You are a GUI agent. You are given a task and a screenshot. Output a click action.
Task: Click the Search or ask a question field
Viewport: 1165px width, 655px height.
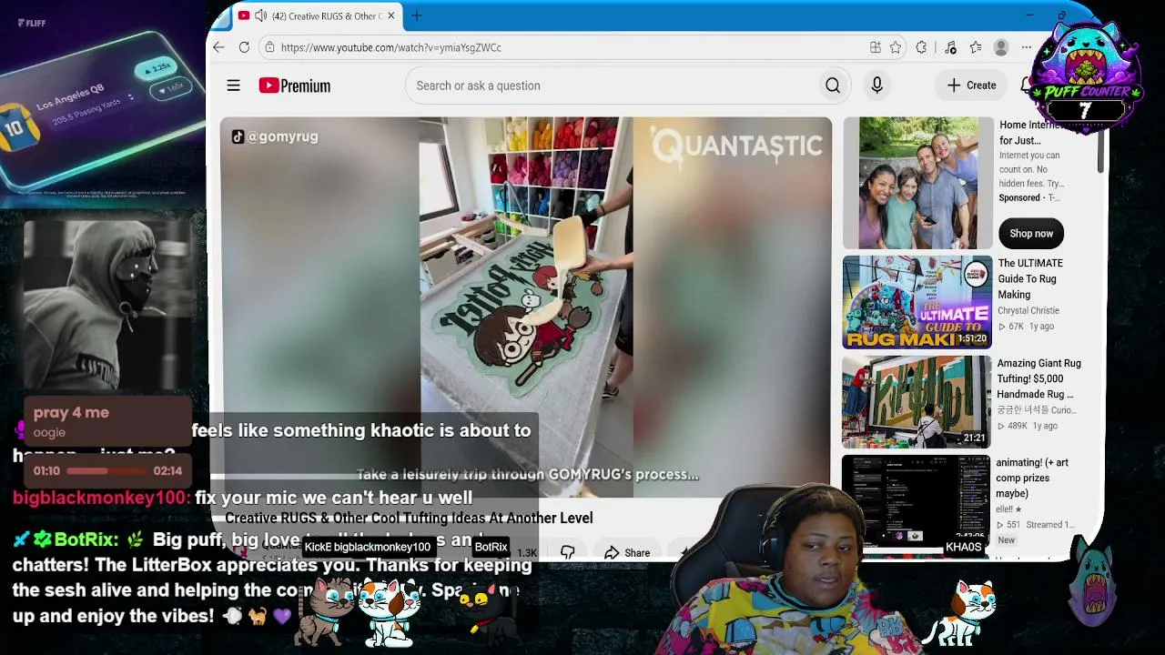pos(610,86)
